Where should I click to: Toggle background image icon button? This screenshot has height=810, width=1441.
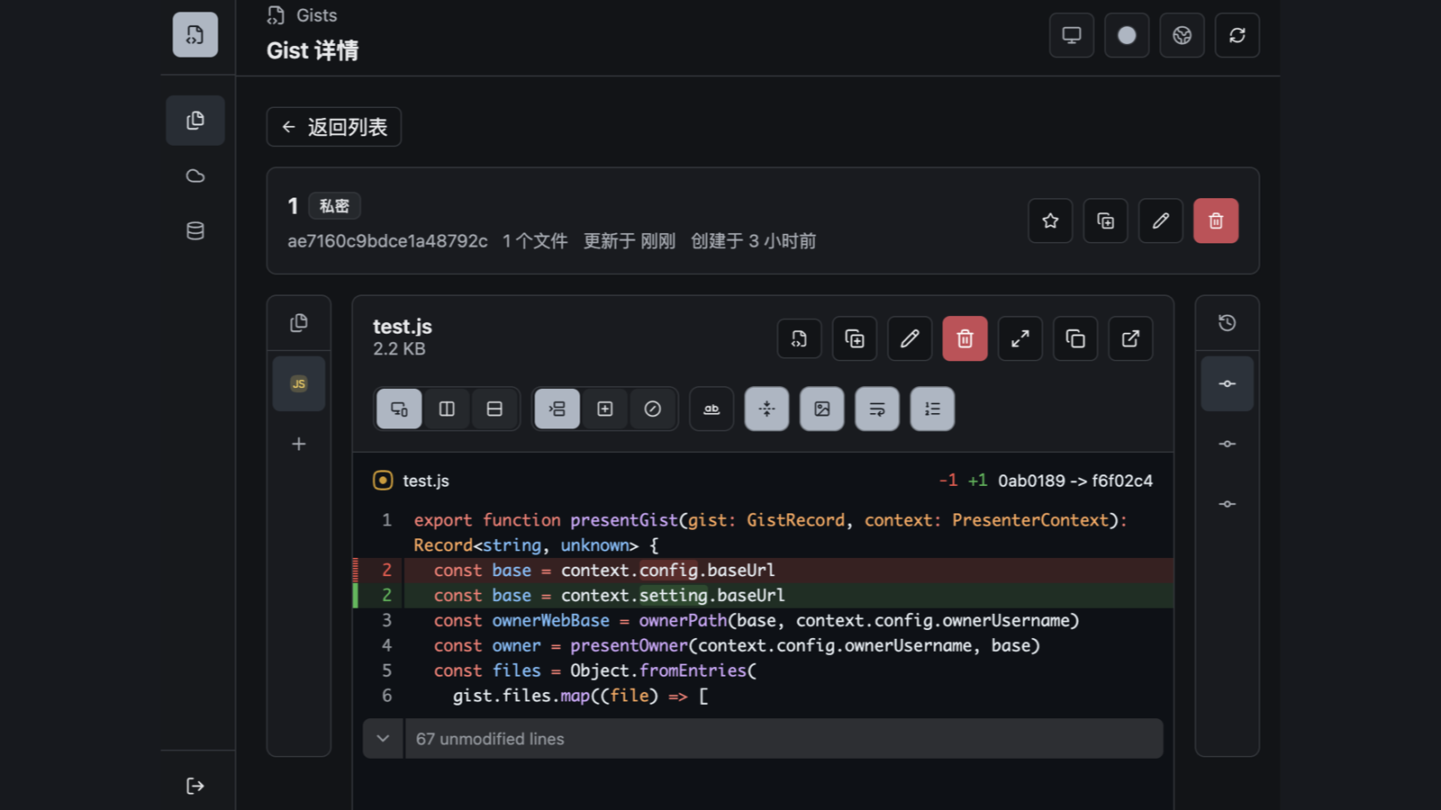point(822,409)
